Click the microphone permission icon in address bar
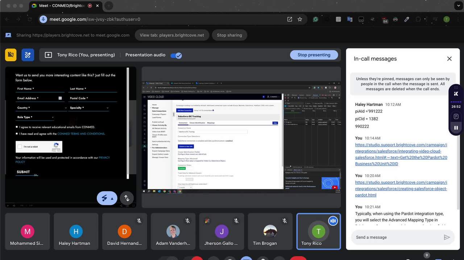Screen dimensions: 464x260 tap(43, 19)
